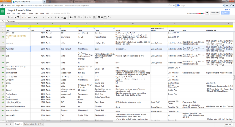Open the File menu
The width and height of the screenshot is (235, 127).
click(x=9, y=13)
